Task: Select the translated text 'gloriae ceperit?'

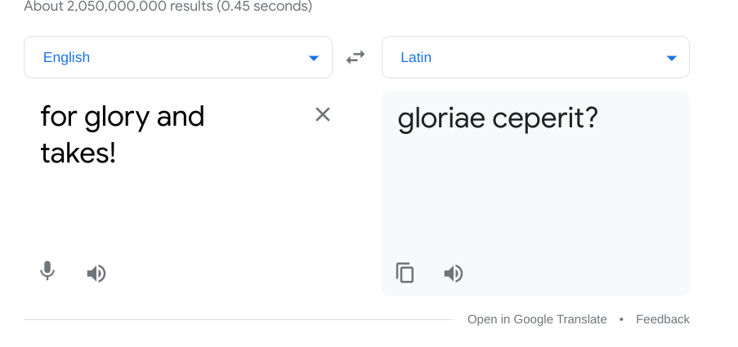Action: pyautogui.click(x=498, y=118)
